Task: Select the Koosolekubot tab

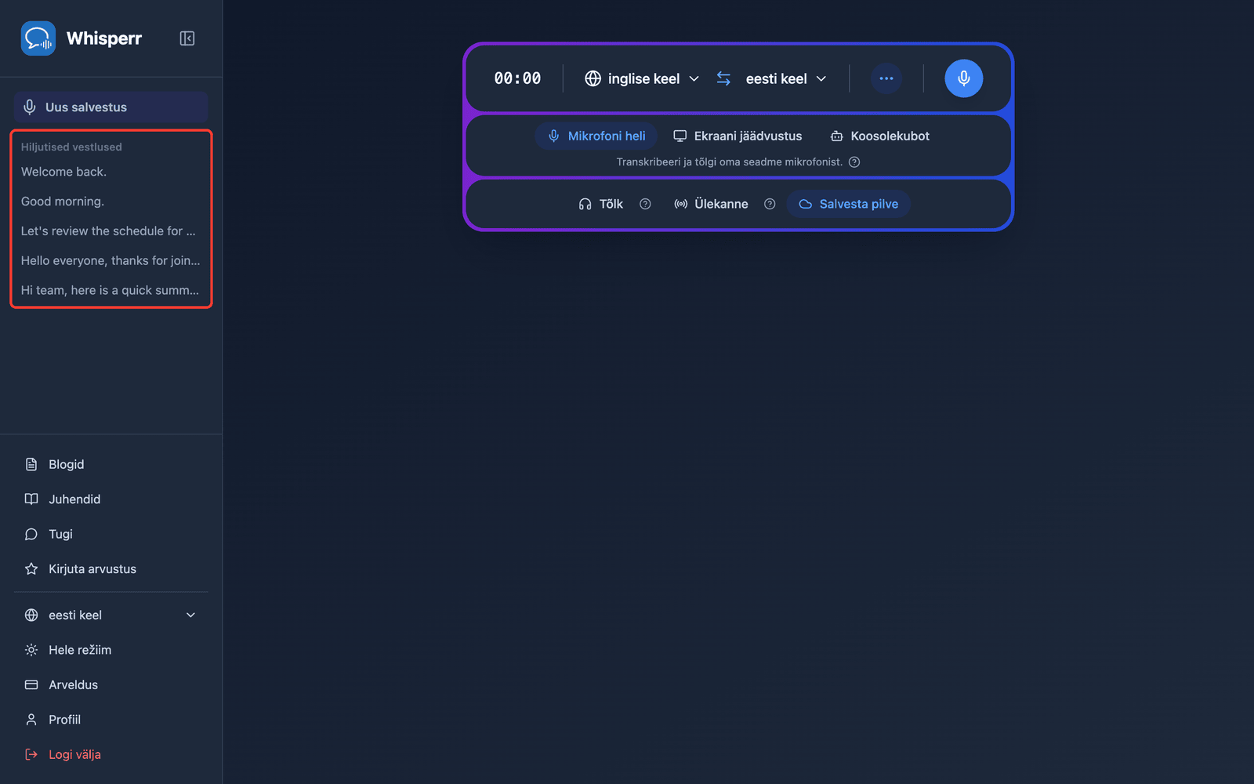Action: click(880, 136)
